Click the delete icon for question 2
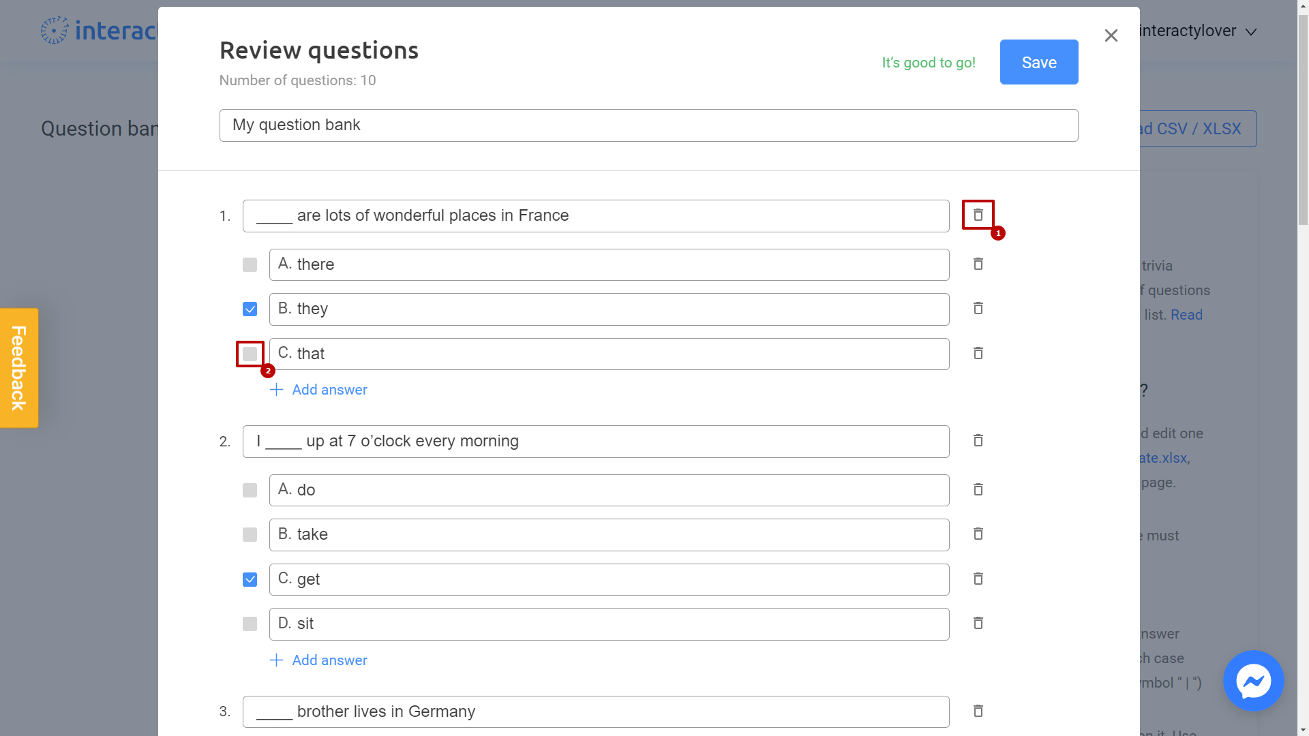 pos(978,440)
